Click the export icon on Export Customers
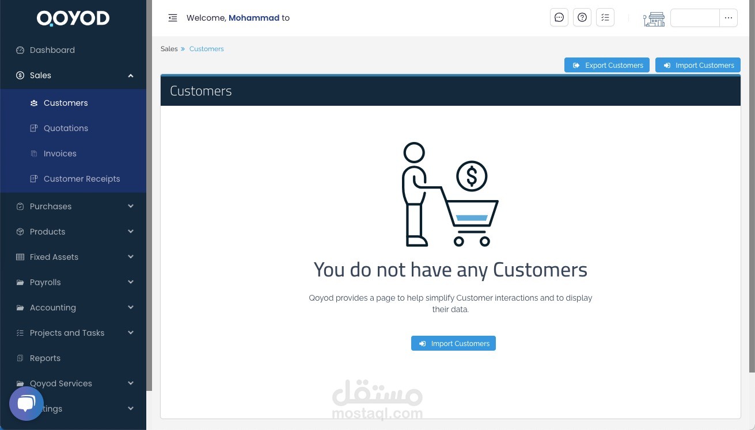The image size is (755, 430). coord(576,66)
